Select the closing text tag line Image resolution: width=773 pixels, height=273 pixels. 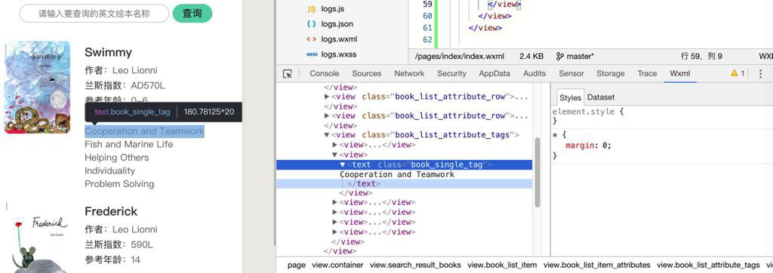coord(364,184)
